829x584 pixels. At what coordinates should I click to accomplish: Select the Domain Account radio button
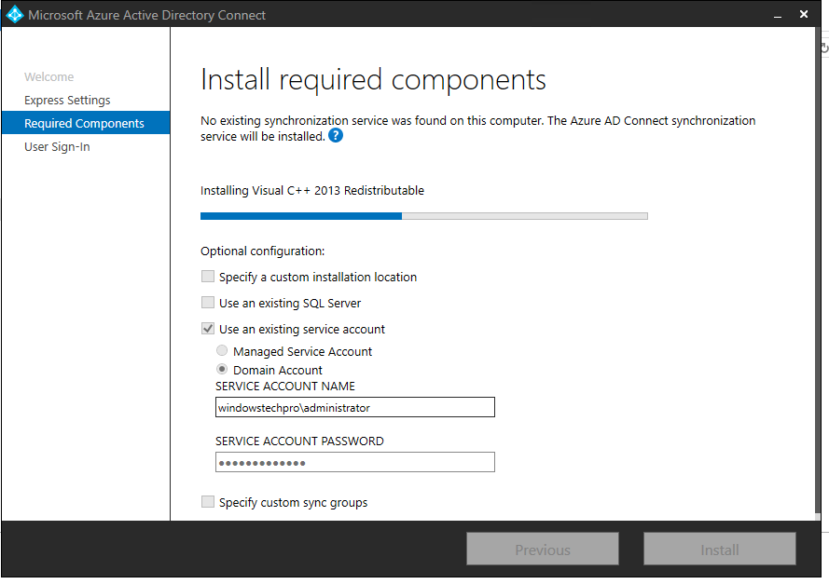(222, 369)
